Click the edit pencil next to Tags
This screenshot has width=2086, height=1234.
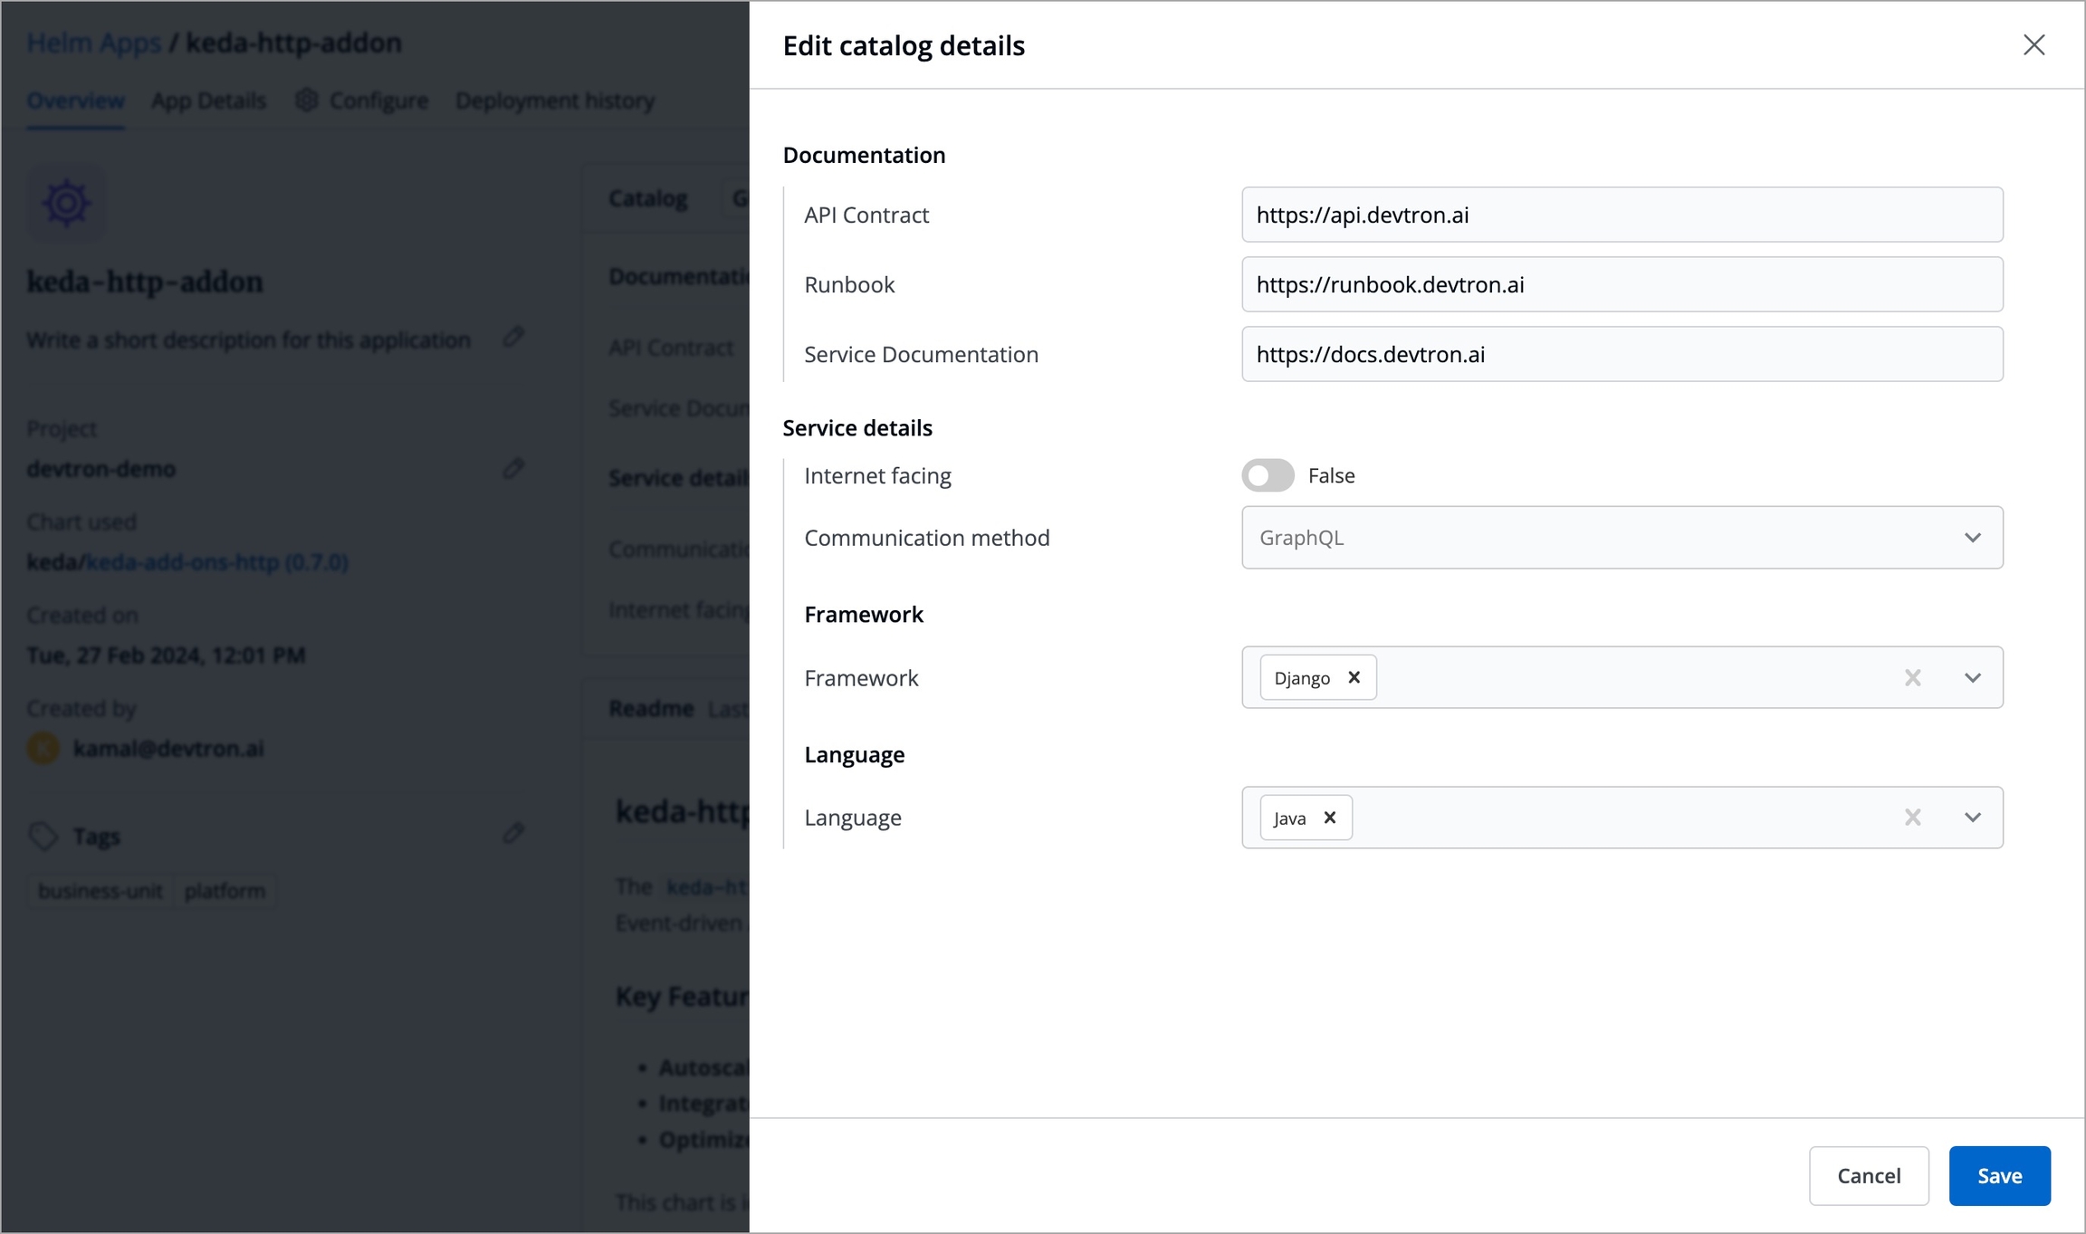click(513, 833)
